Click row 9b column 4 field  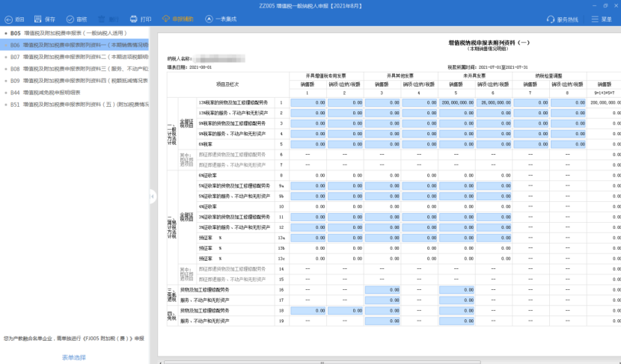coord(420,197)
